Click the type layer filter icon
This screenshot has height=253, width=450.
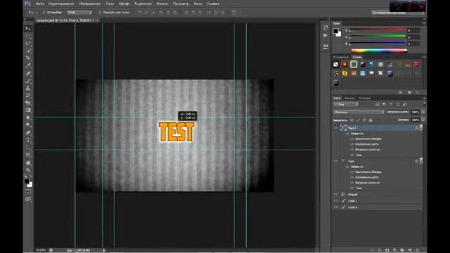pyautogui.click(x=391, y=104)
